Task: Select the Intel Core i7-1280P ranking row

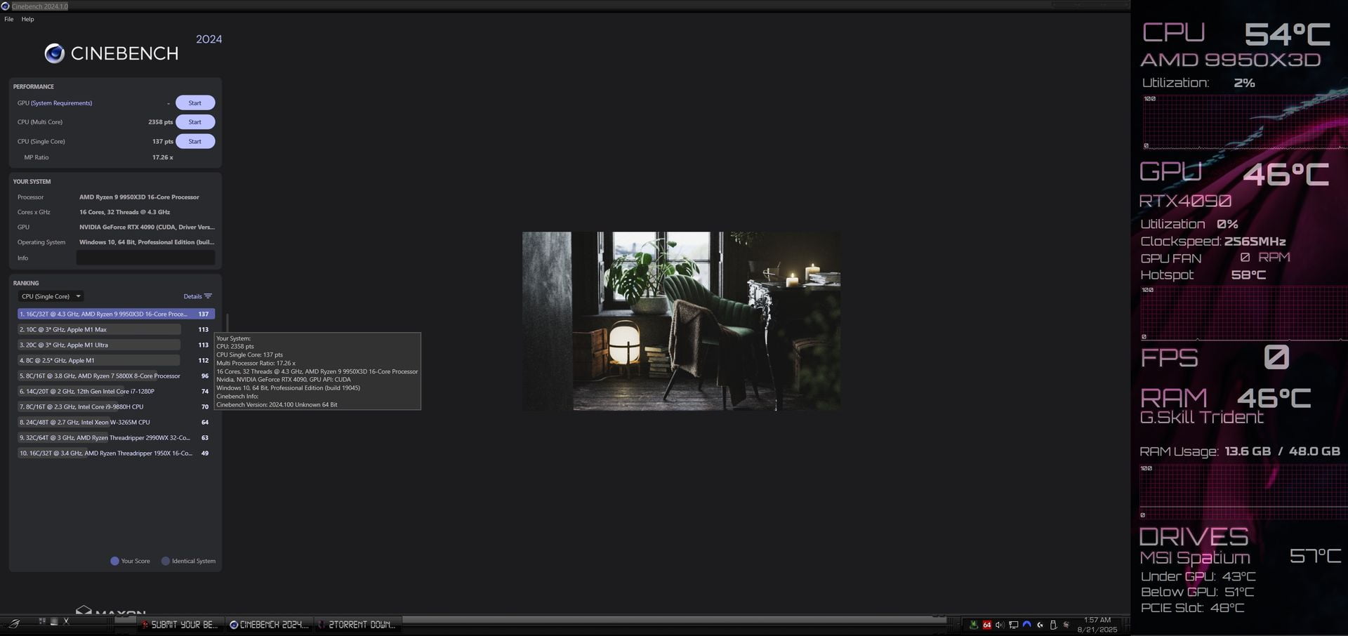Action: (x=116, y=391)
